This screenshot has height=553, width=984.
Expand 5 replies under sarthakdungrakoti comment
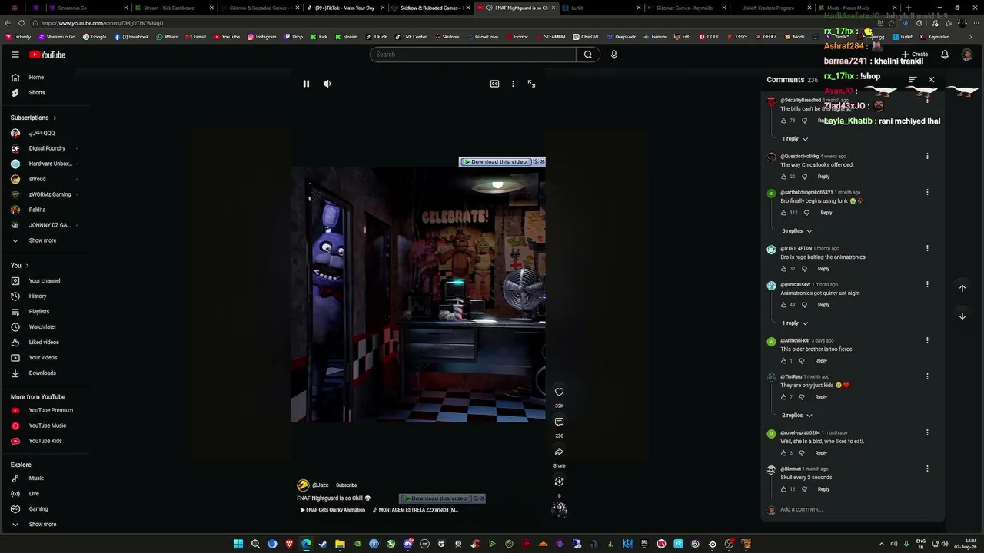(797, 231)
